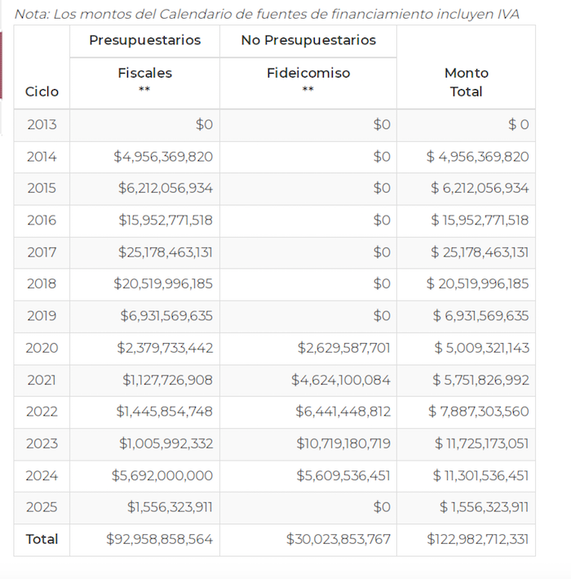
Task: Click the Fiscales total $92,958,858,564
Action: pyautogui.click(x=159, y=539)
